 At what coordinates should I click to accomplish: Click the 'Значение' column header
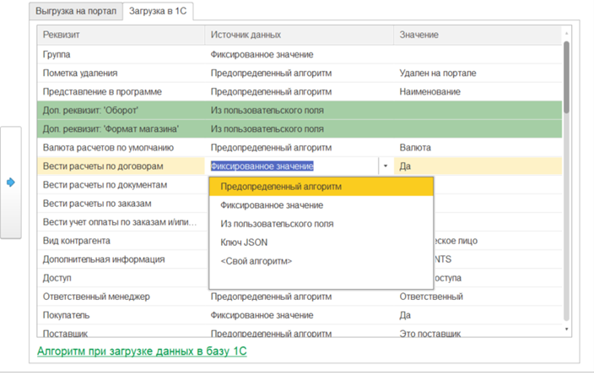[419, 35]
